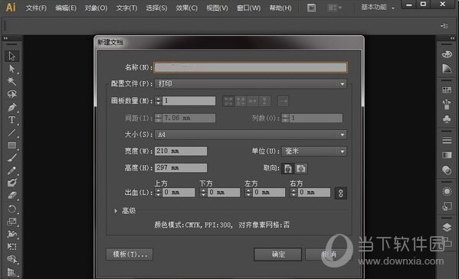The width and height of the screenshot is (459, 279).
Task: Open the 帮助(H) menu
Action: tap(280, 8)
